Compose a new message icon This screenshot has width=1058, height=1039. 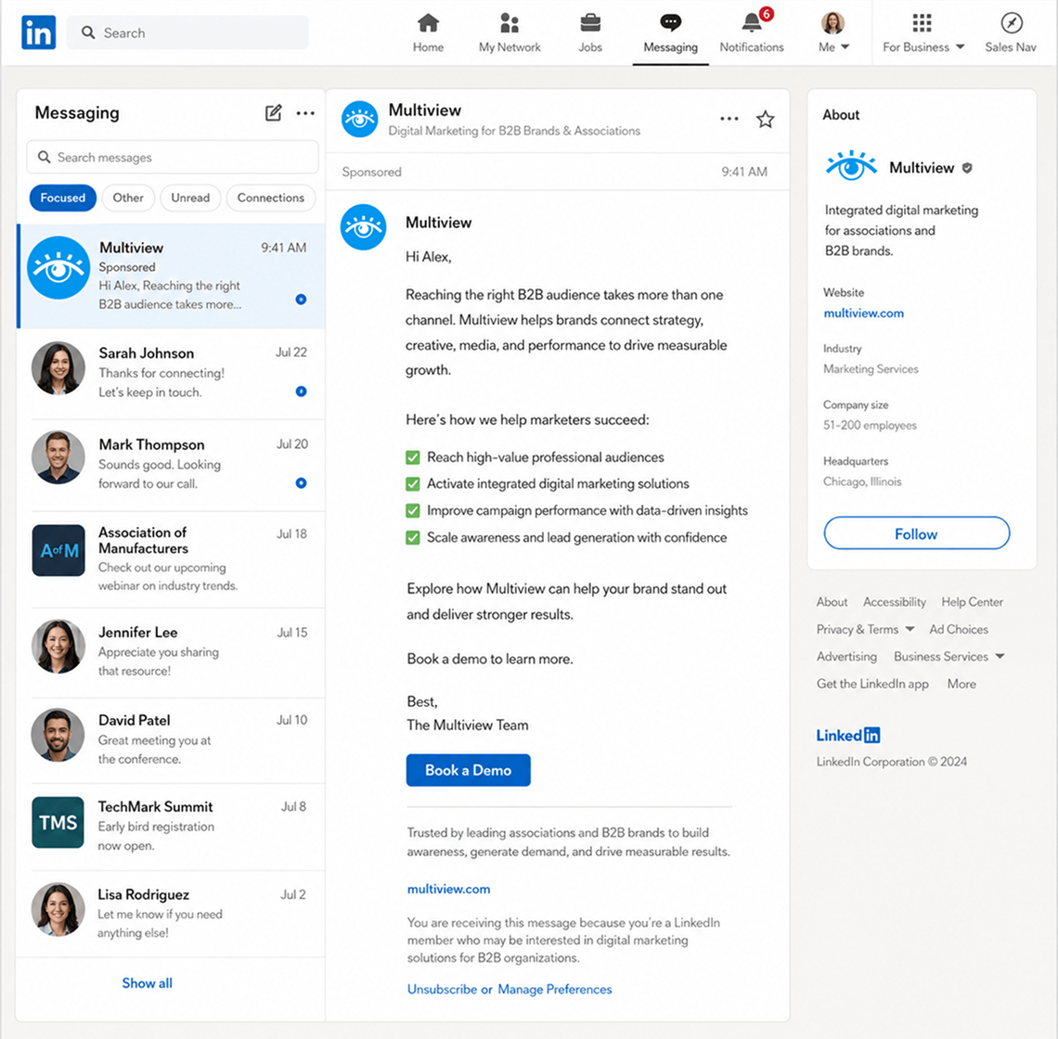[x=273, y=112]
